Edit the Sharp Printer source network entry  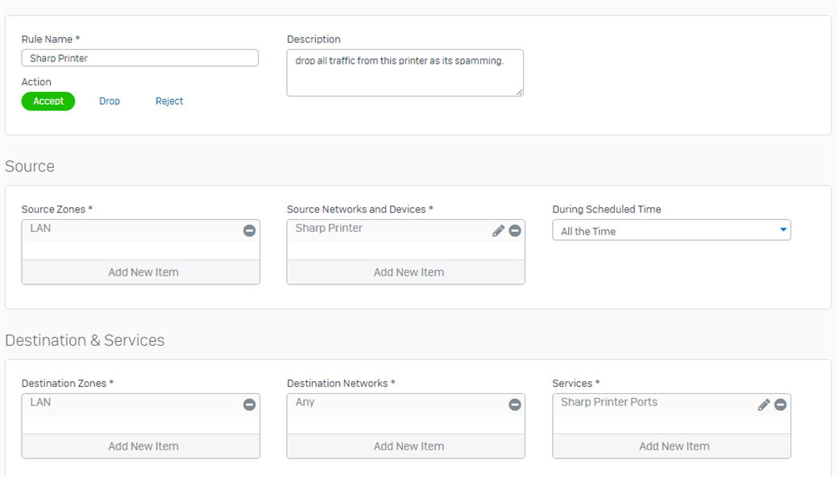coord(498,230)
